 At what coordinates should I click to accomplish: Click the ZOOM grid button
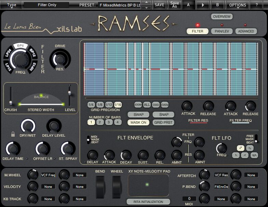pyautogui.click(x=138, y=105)
